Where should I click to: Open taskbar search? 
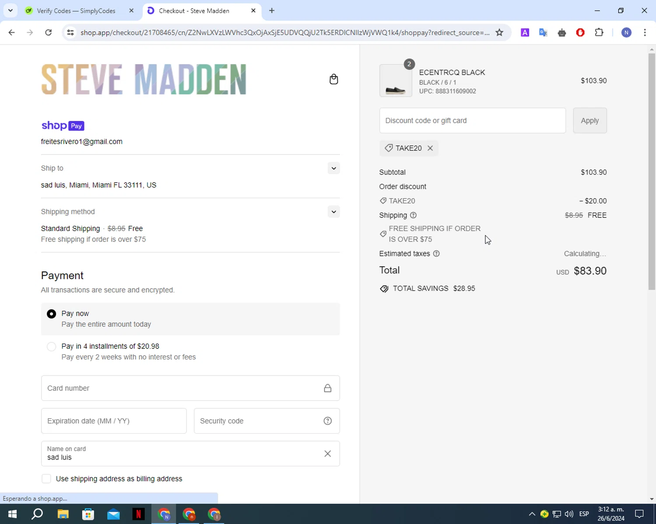click(x=37, y=514)
